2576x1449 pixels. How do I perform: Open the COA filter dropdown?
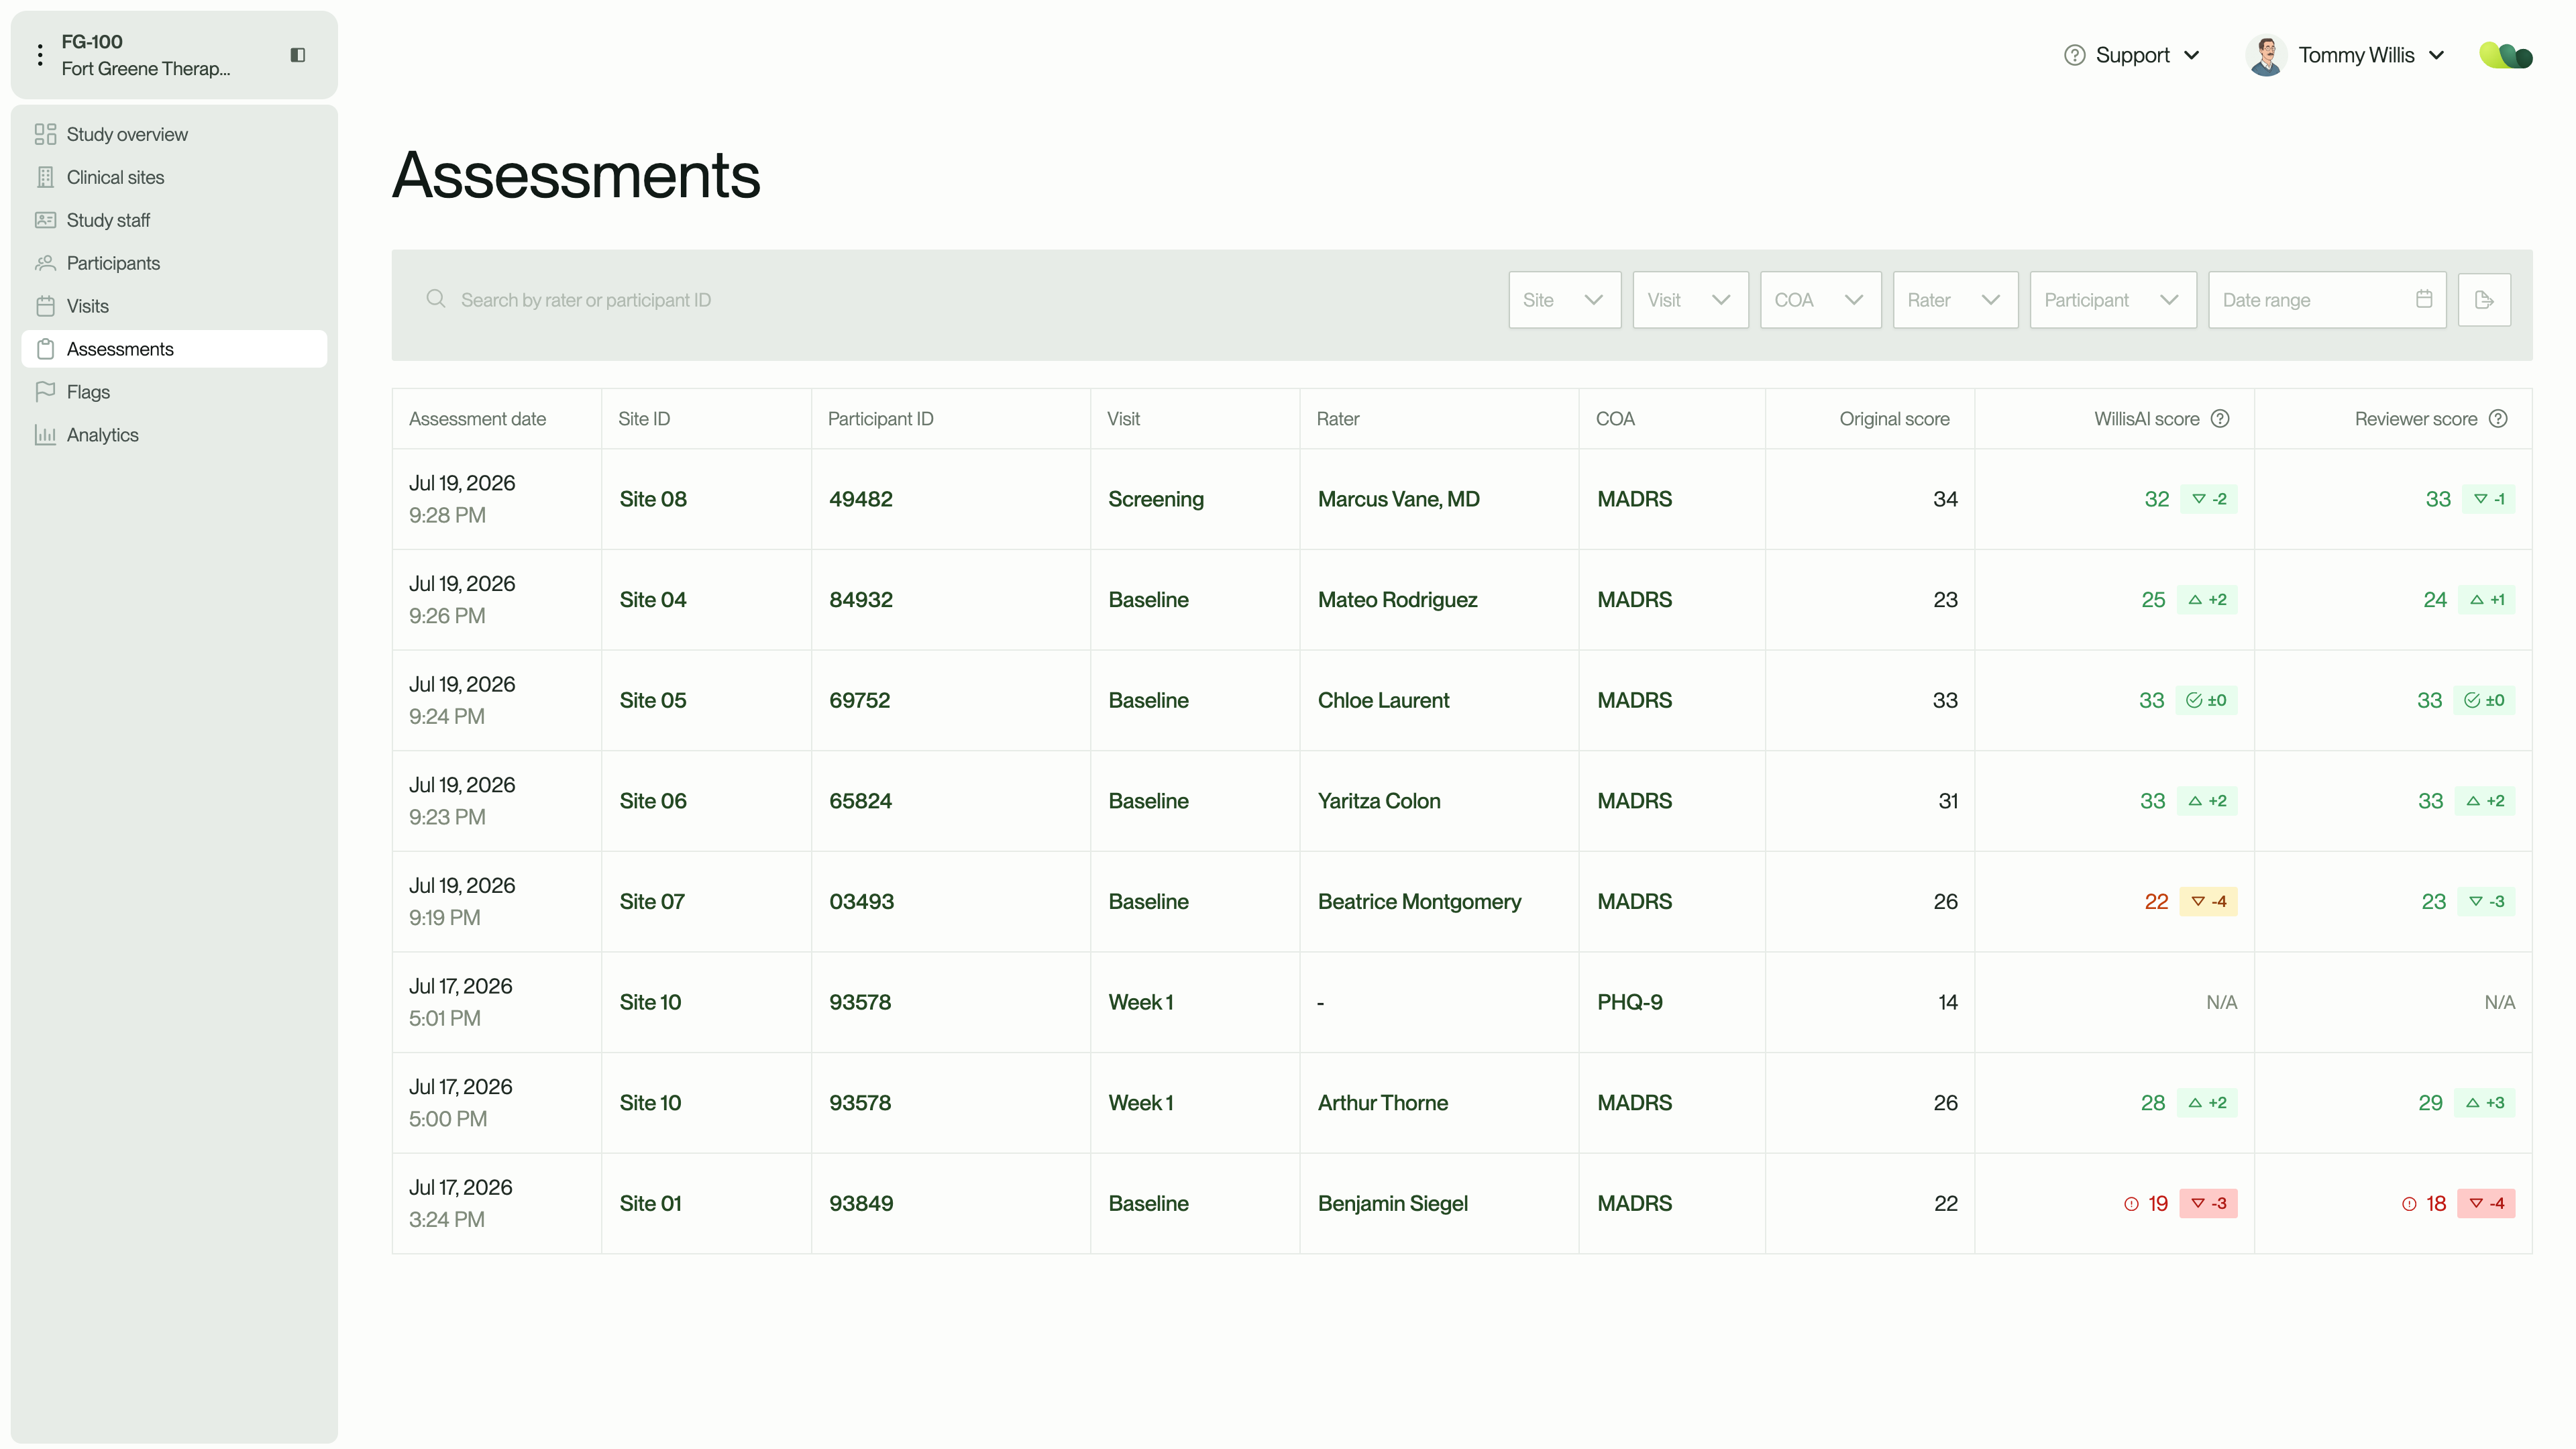click(x=1820, y=300)
